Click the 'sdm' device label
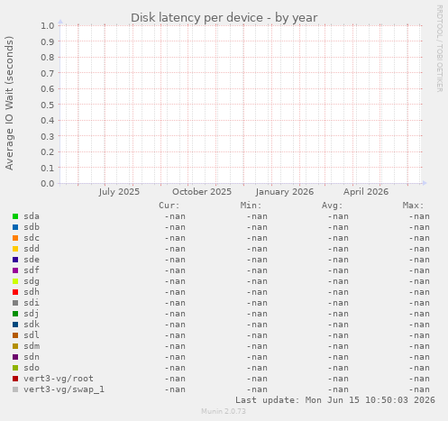The width and height of the screenshot is (448, 421). 32,346
